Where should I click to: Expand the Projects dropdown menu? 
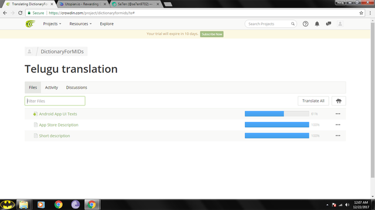[52, 24]
